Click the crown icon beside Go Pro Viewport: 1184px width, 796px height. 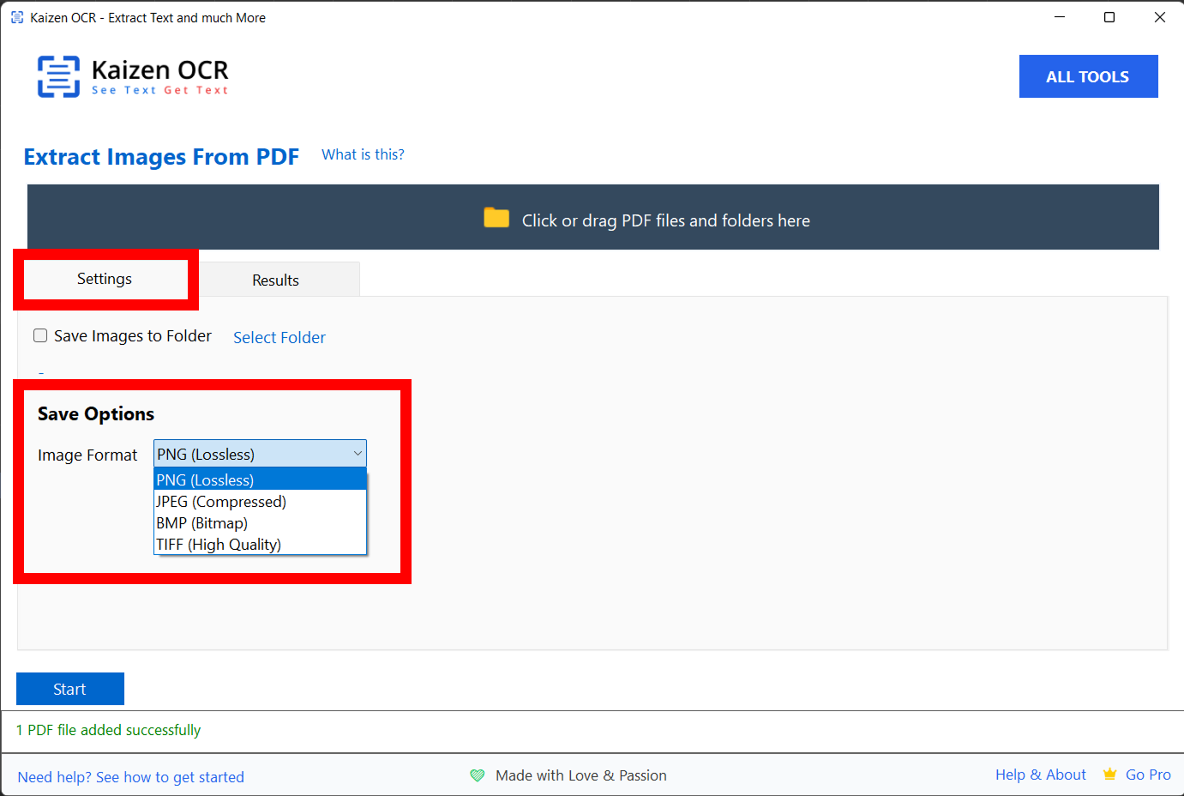[1109, 775]
